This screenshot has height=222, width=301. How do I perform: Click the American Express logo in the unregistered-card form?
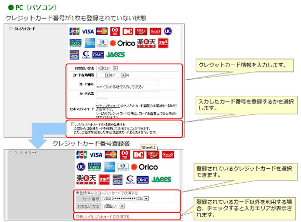click(x=90, y=43)
